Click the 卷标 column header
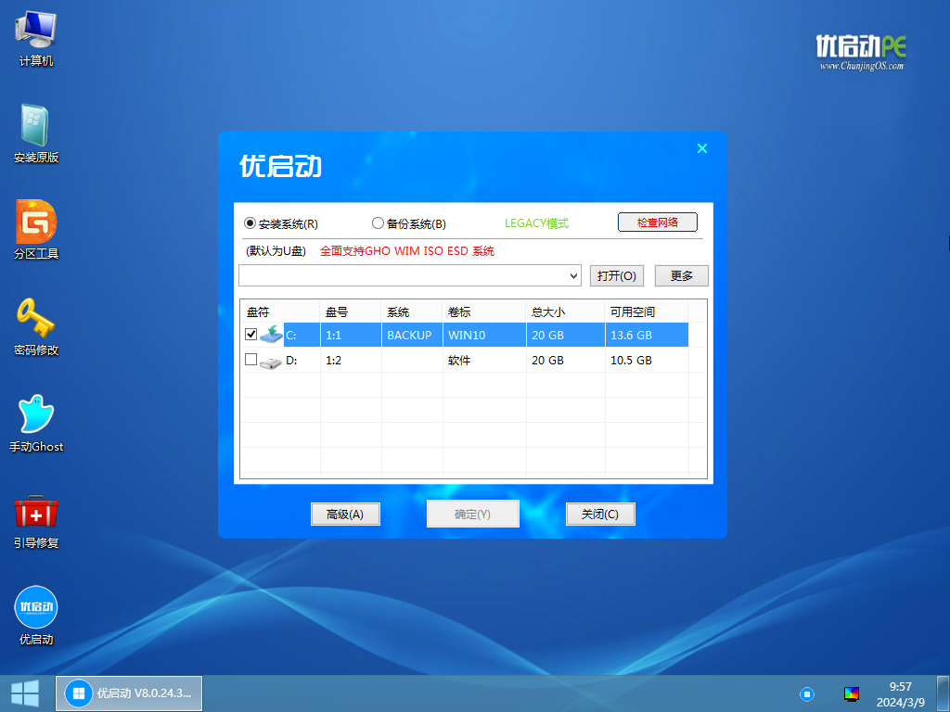The width and height of the screenshot is (950, 712). [x=484, y=311]
